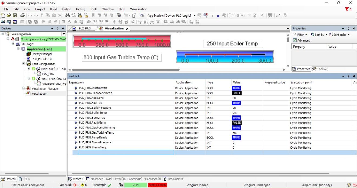This screenshot has width=357, height=188.
Task: Start the application with the green play icon
Action: click(213, 15)
